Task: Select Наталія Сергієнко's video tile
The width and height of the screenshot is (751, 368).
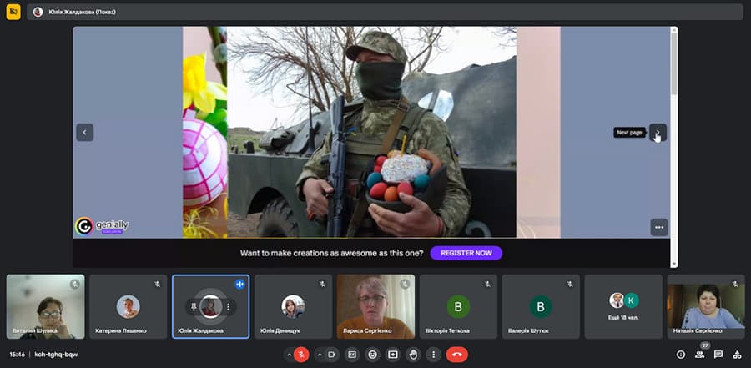Action: (x=706, y=307)
